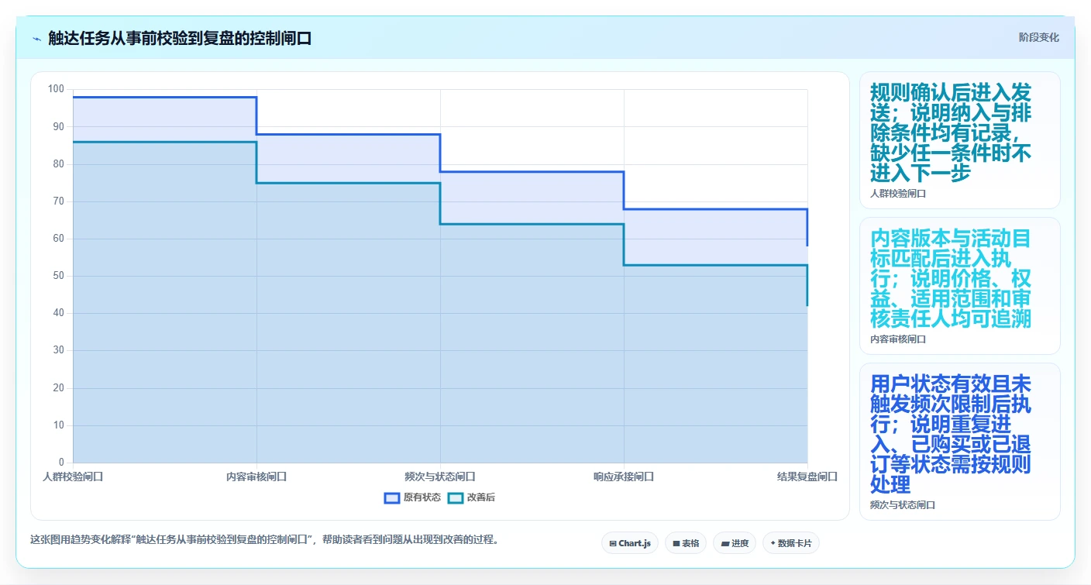
Task: Click the chart title 触达任务从事前校验到复盘的控制闸口
Action: tap(180, 39)
